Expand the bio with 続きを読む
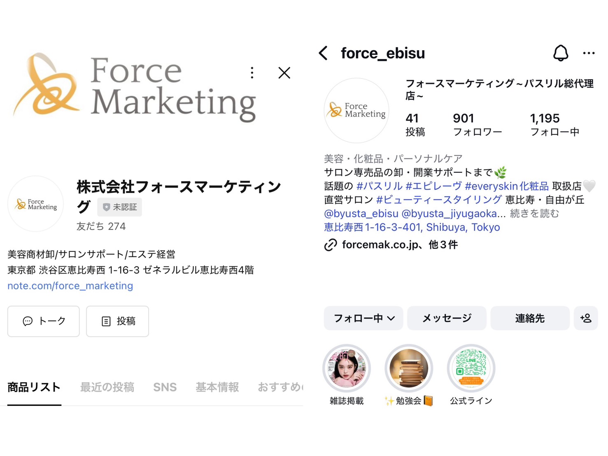 point(534,214)
